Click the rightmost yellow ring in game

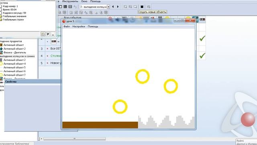(x=171, y=86)
